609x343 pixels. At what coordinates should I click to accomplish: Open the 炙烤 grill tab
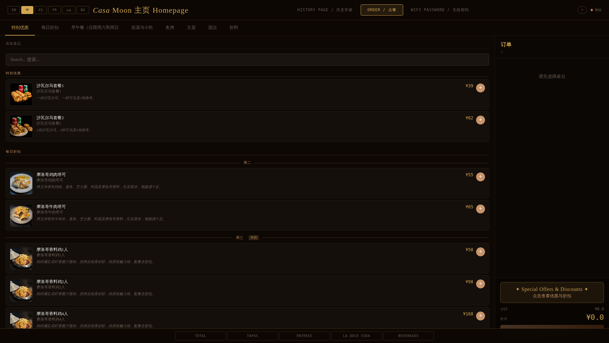point(170,28)
